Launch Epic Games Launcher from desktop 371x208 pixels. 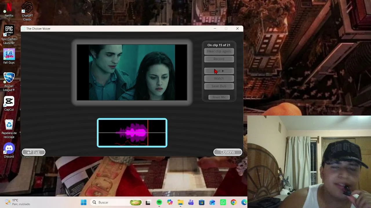(x=9, y=35)
